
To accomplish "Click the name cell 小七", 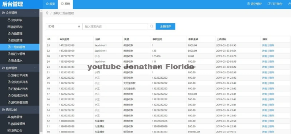I will click(x=97, y=56).
